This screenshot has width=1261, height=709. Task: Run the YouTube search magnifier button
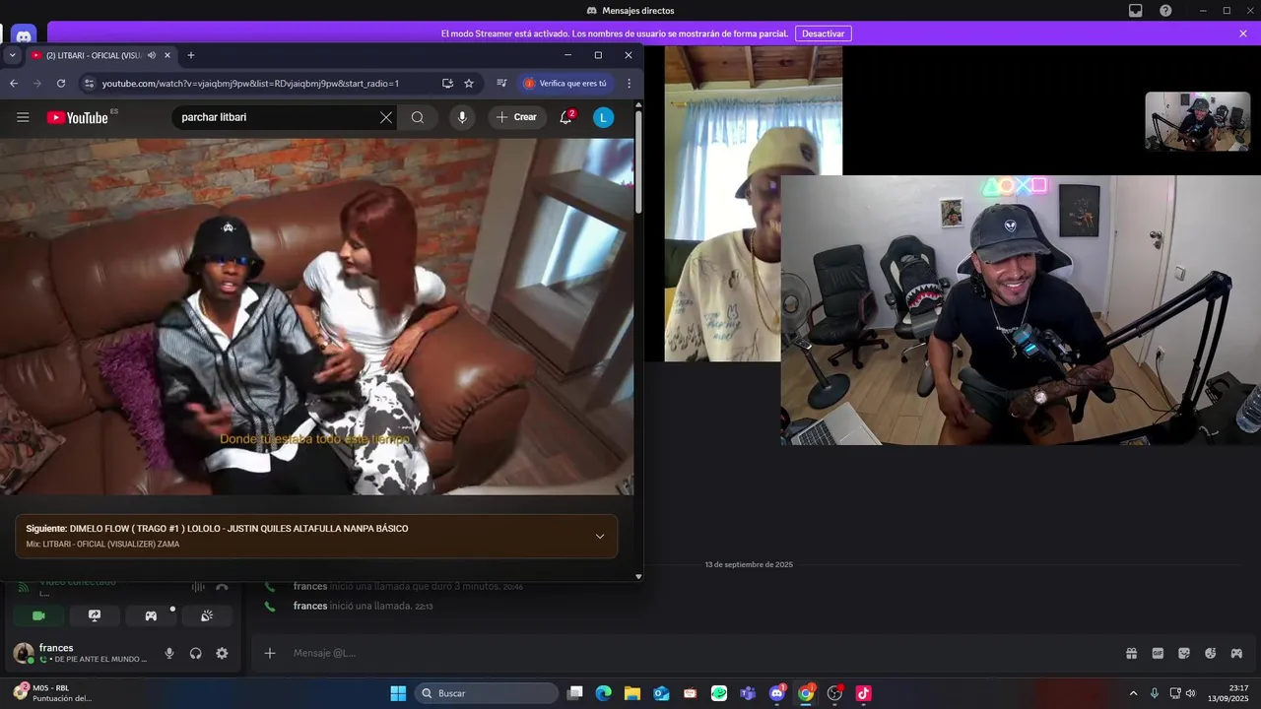[x=418, y=117]
